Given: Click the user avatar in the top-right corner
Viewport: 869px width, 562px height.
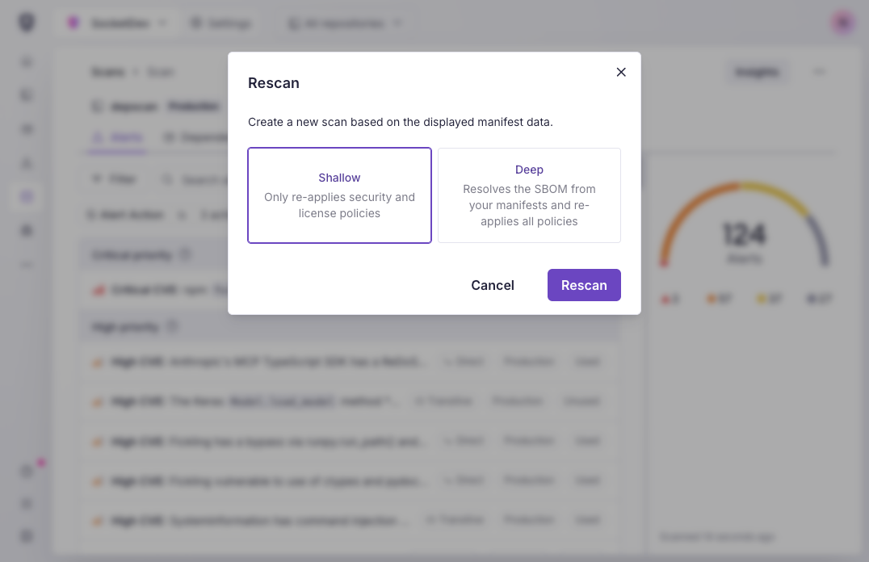Looking at the screenshot, I should click(842, 23).
